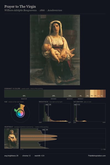
Task: Click the DOMINANT 10 COLORS heading
Action: click(x=12, y=89)
